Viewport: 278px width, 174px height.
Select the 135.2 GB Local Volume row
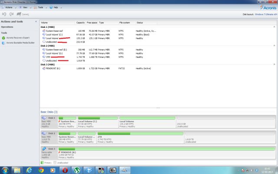(99, 38)
